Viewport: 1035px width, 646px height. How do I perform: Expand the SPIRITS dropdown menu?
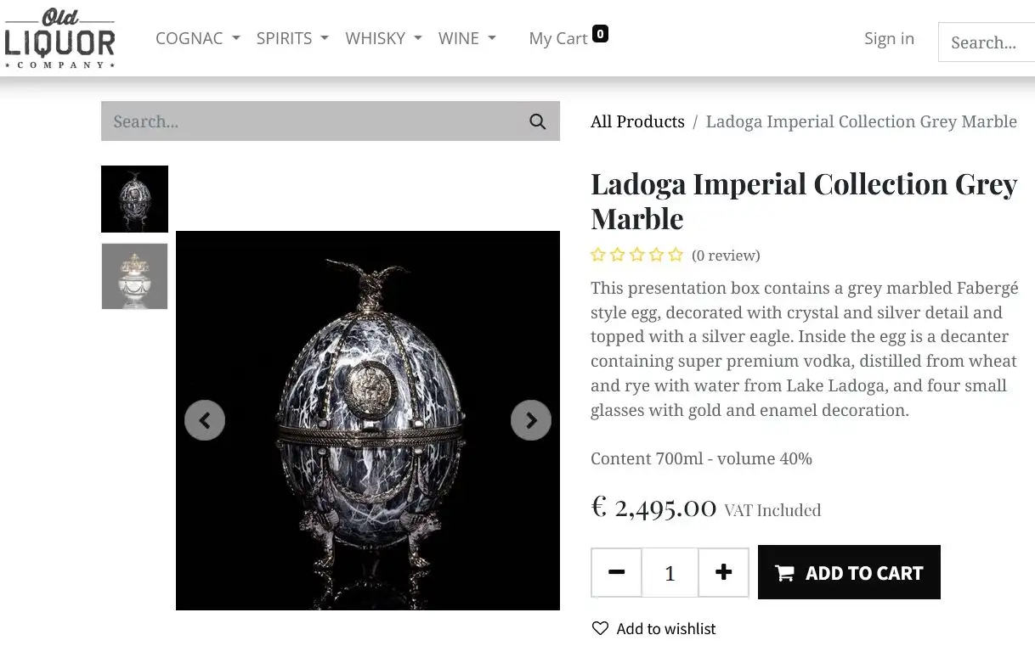click(292, 38)
